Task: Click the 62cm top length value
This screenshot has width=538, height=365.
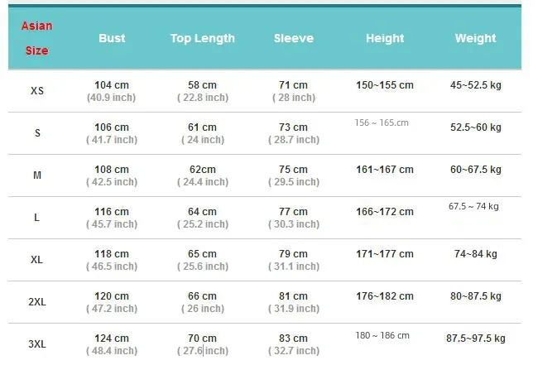Action: pyautogui.click(x=202, y=170)
